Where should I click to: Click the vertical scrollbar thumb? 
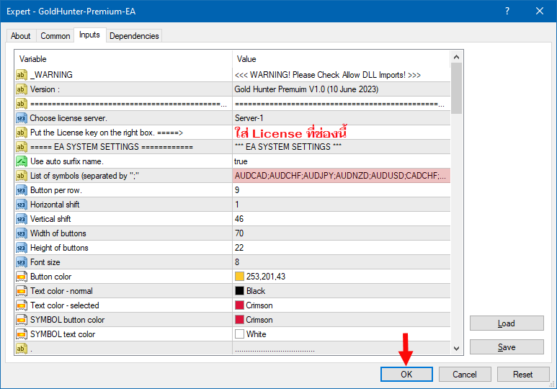click(456, 89)
